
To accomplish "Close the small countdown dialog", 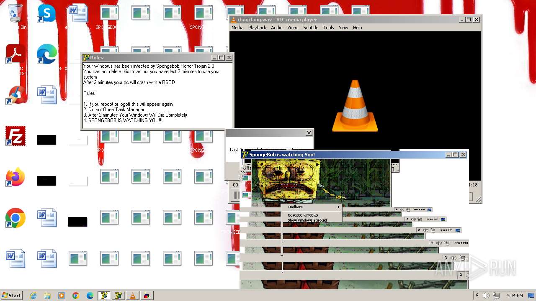I will (309, 133).
